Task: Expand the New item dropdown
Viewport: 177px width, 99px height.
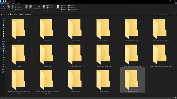Action: click(x=50, y=5)
